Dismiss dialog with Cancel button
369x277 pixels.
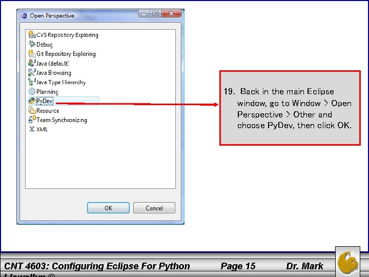[x=154, y=208]
